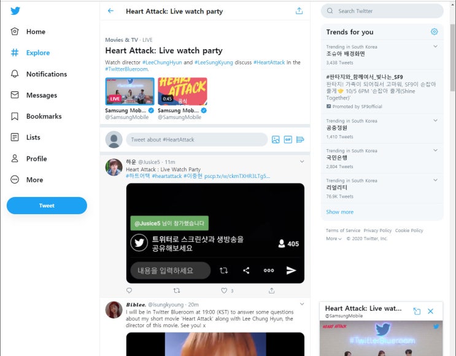Add a GIF to the tweet
Image resolution: width=456 pixels, height=356 pixels.
(x=288, y=139)
